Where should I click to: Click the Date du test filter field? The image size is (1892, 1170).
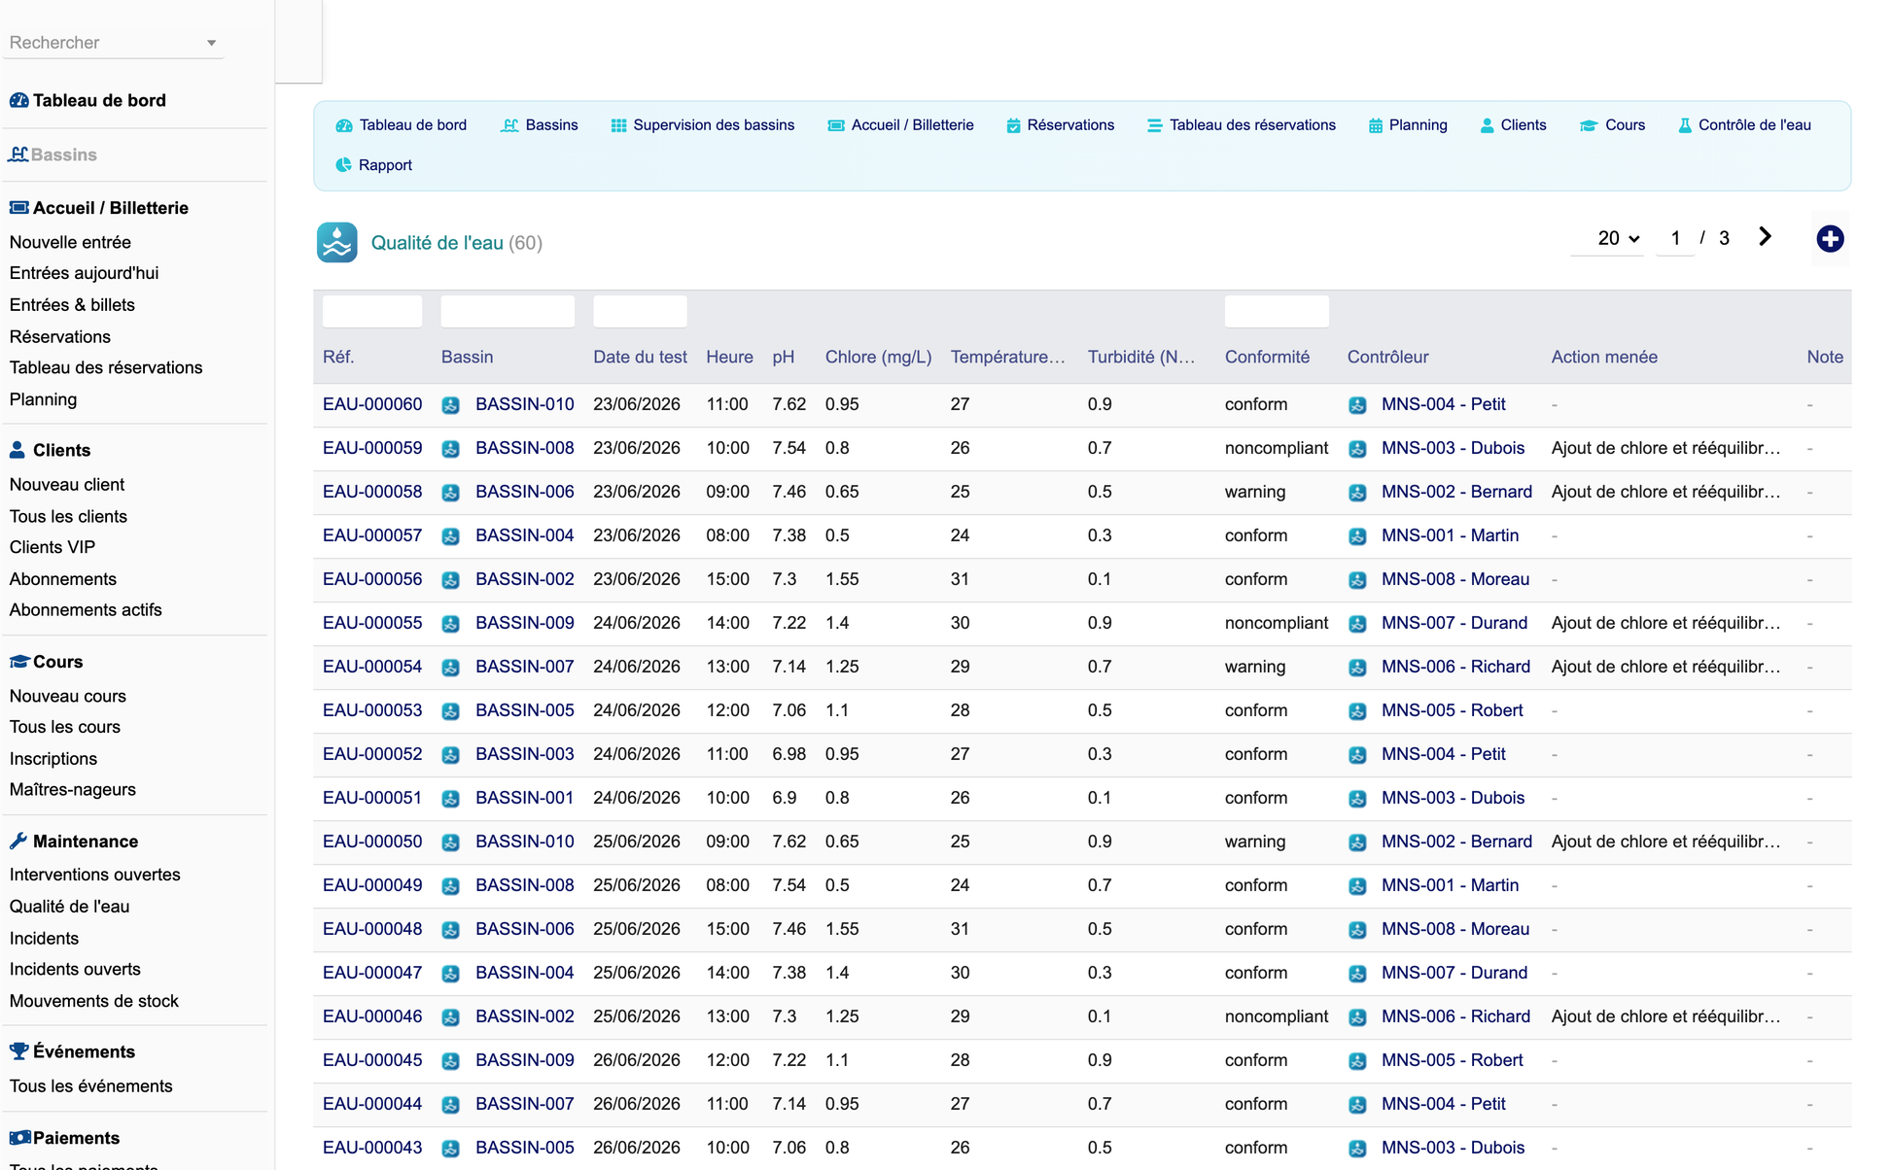tap(640, 311)
